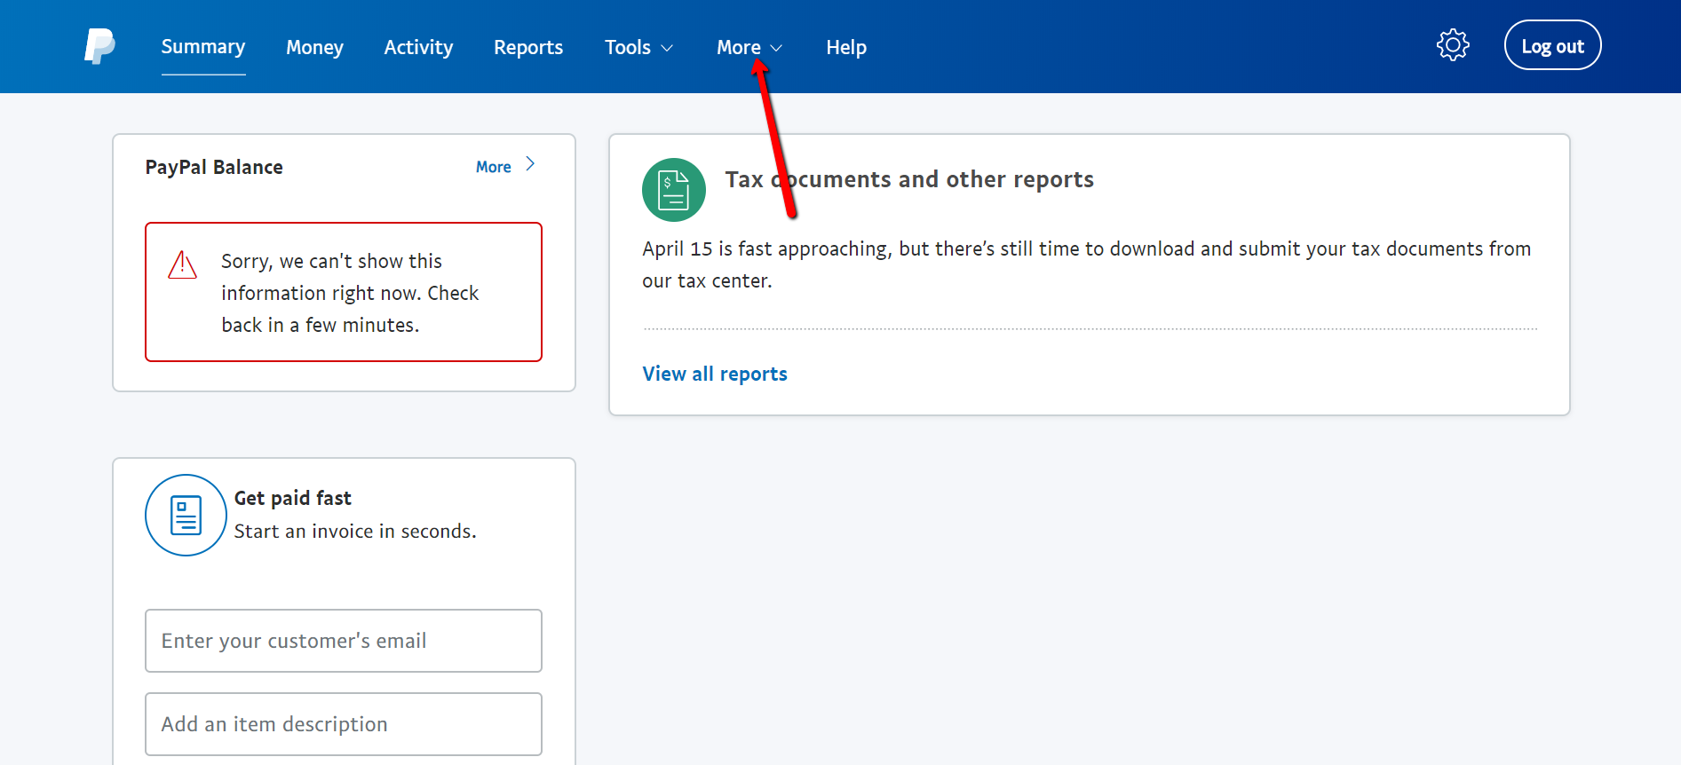Click the customer's email input field

click(344, 641)
